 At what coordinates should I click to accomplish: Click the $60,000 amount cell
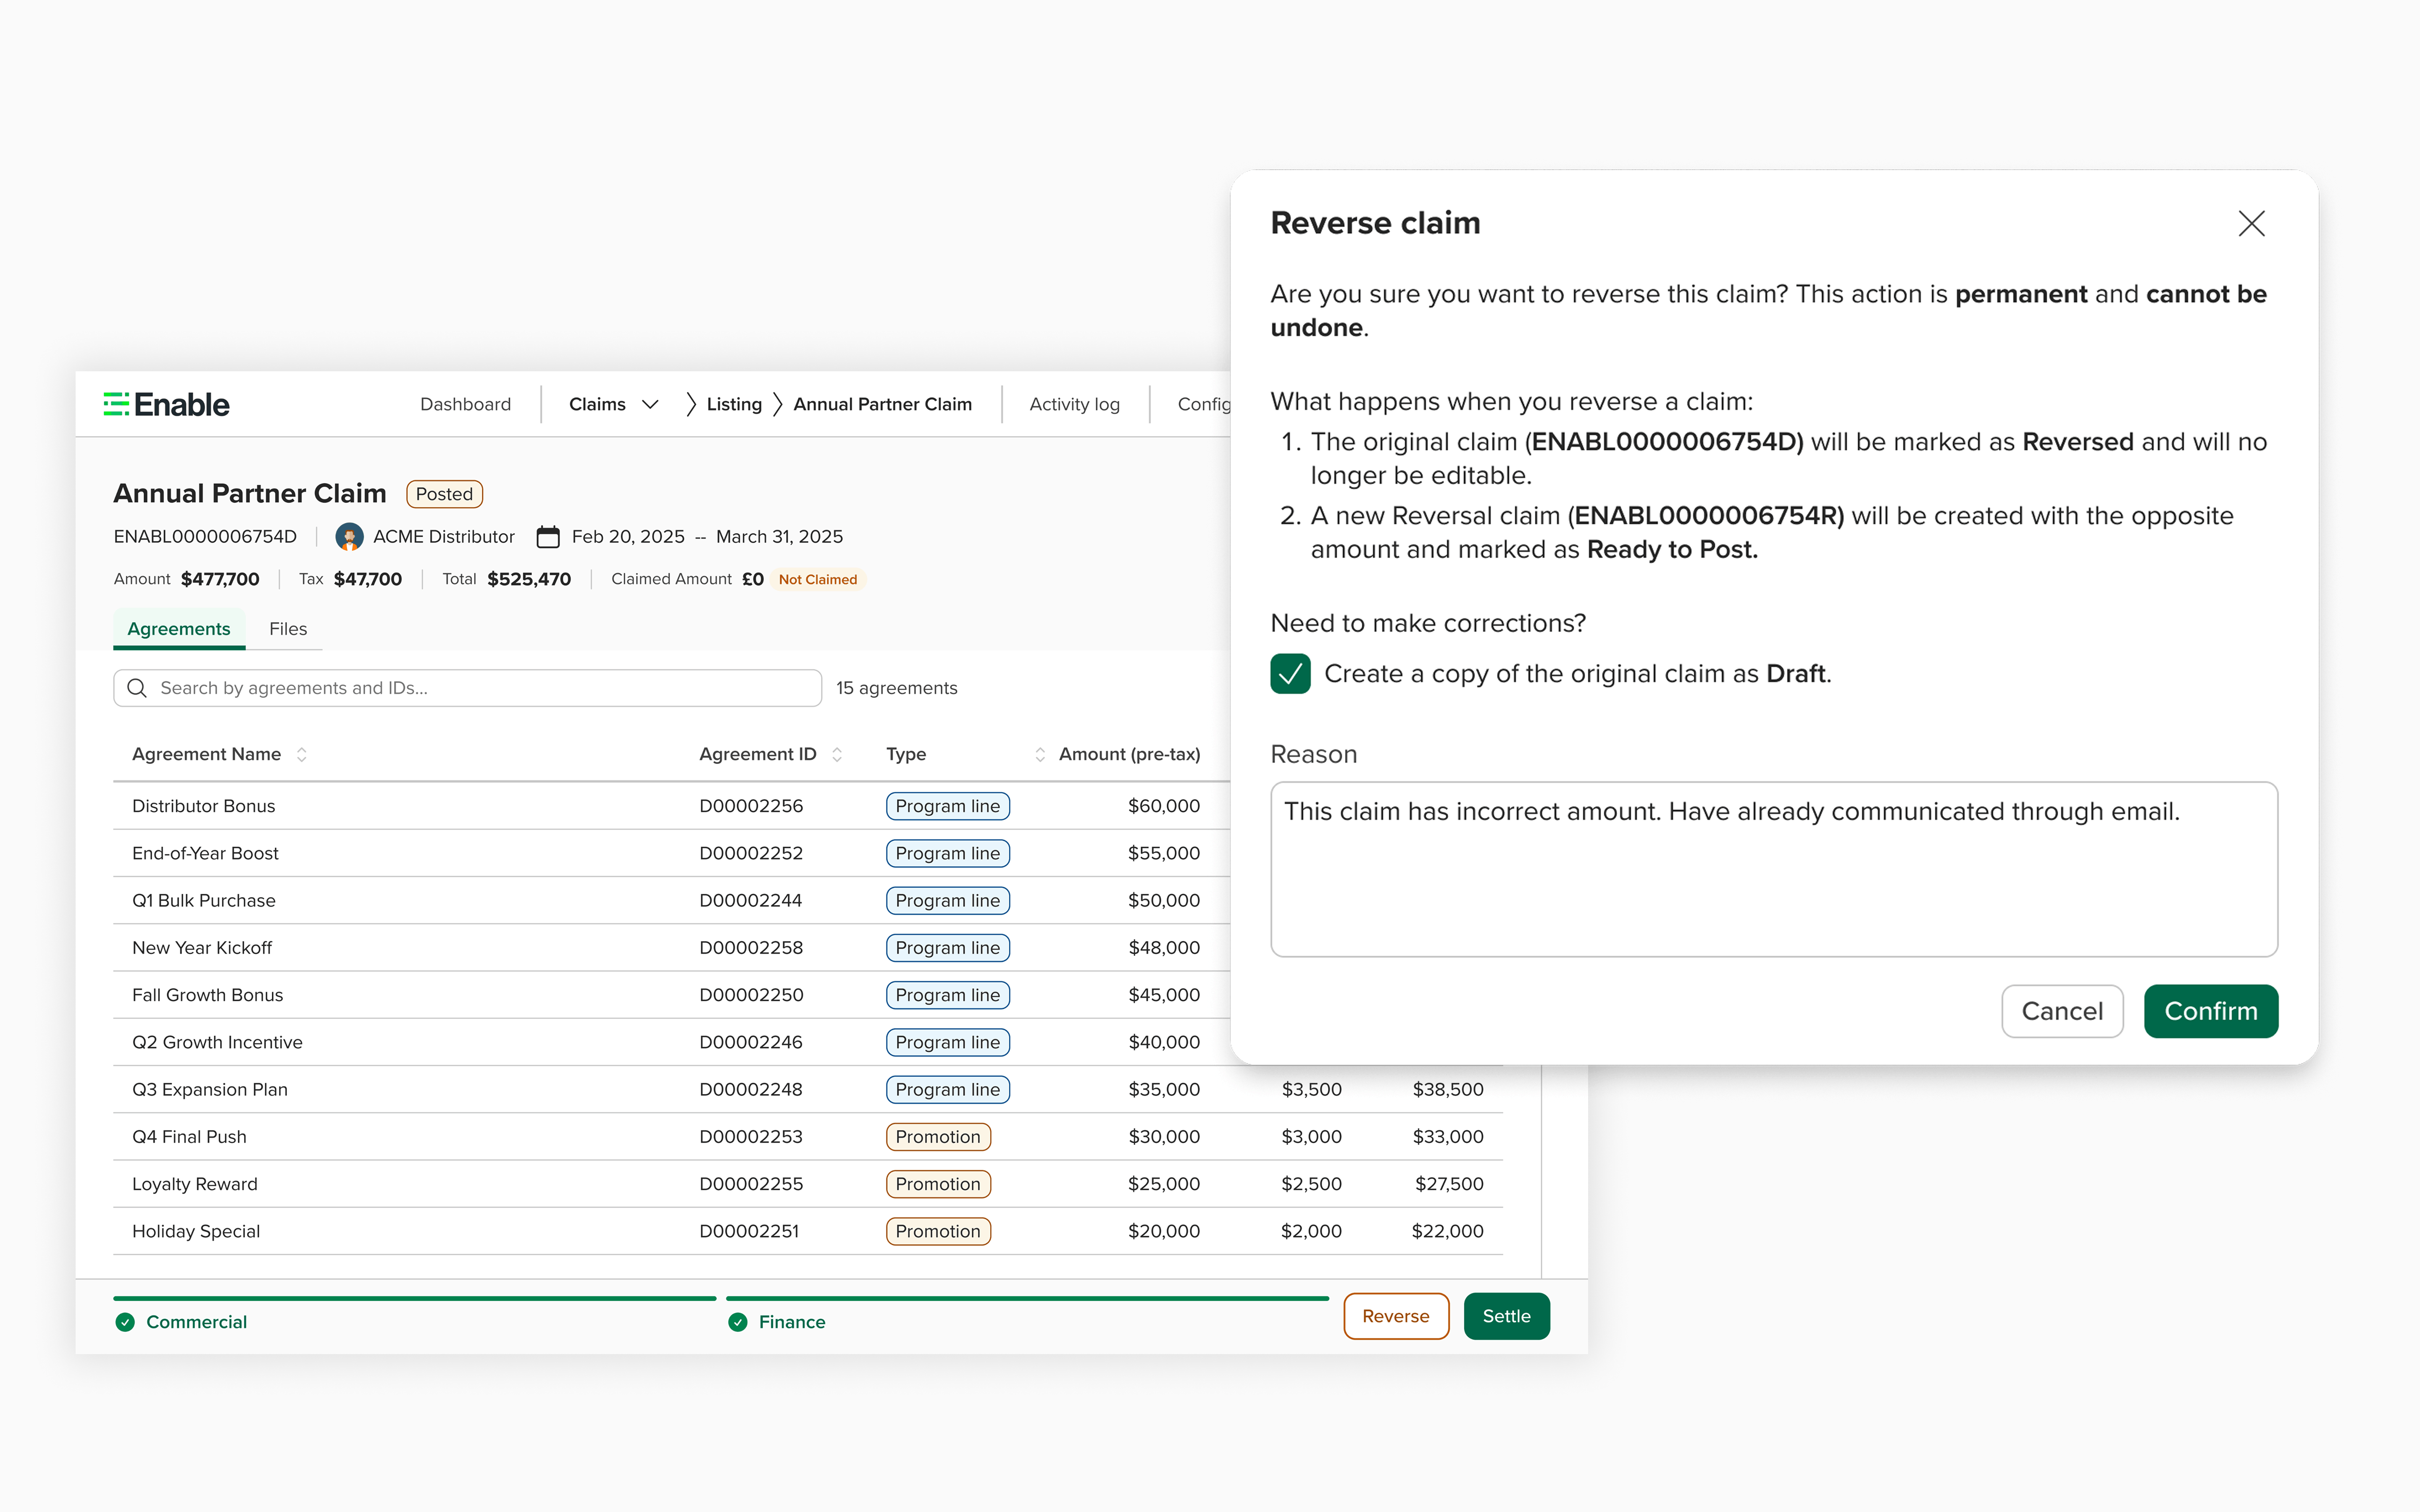1164,806
